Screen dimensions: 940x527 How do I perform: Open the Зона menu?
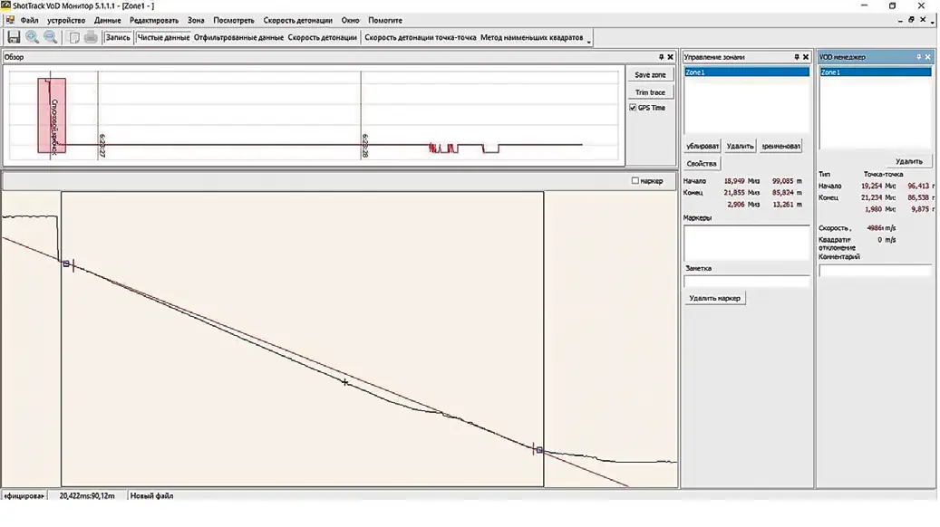coord(196,20)
